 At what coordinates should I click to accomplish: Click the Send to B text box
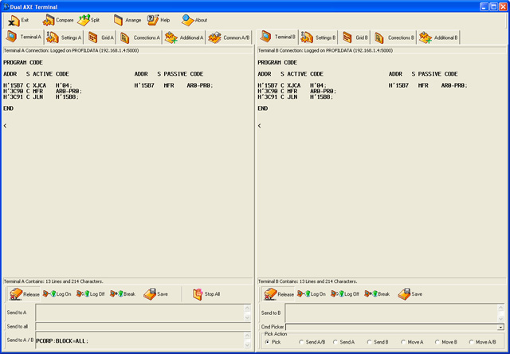[x=390, y=313]
